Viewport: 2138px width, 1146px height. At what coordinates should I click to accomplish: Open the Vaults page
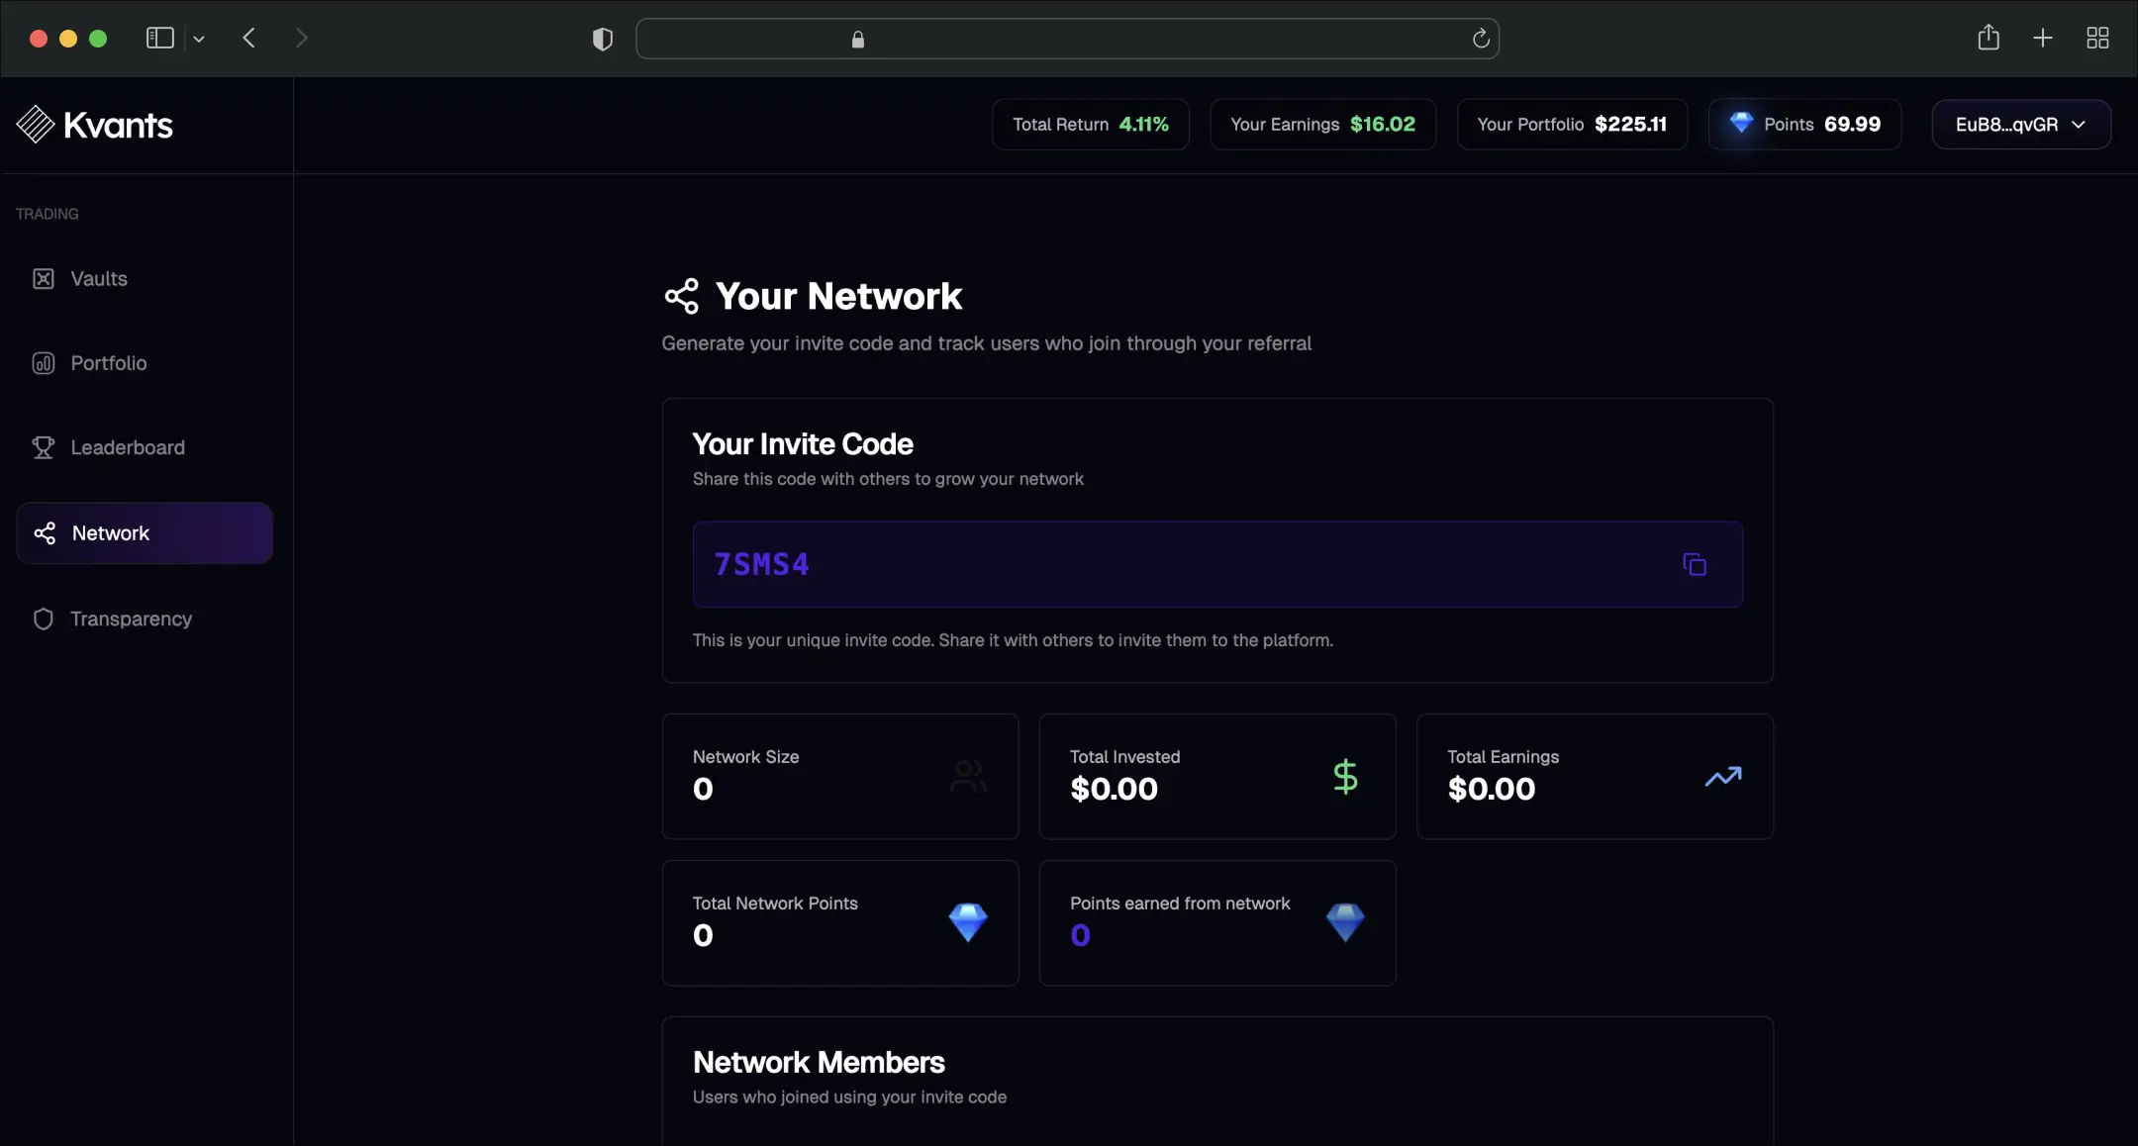pos(145,279)
